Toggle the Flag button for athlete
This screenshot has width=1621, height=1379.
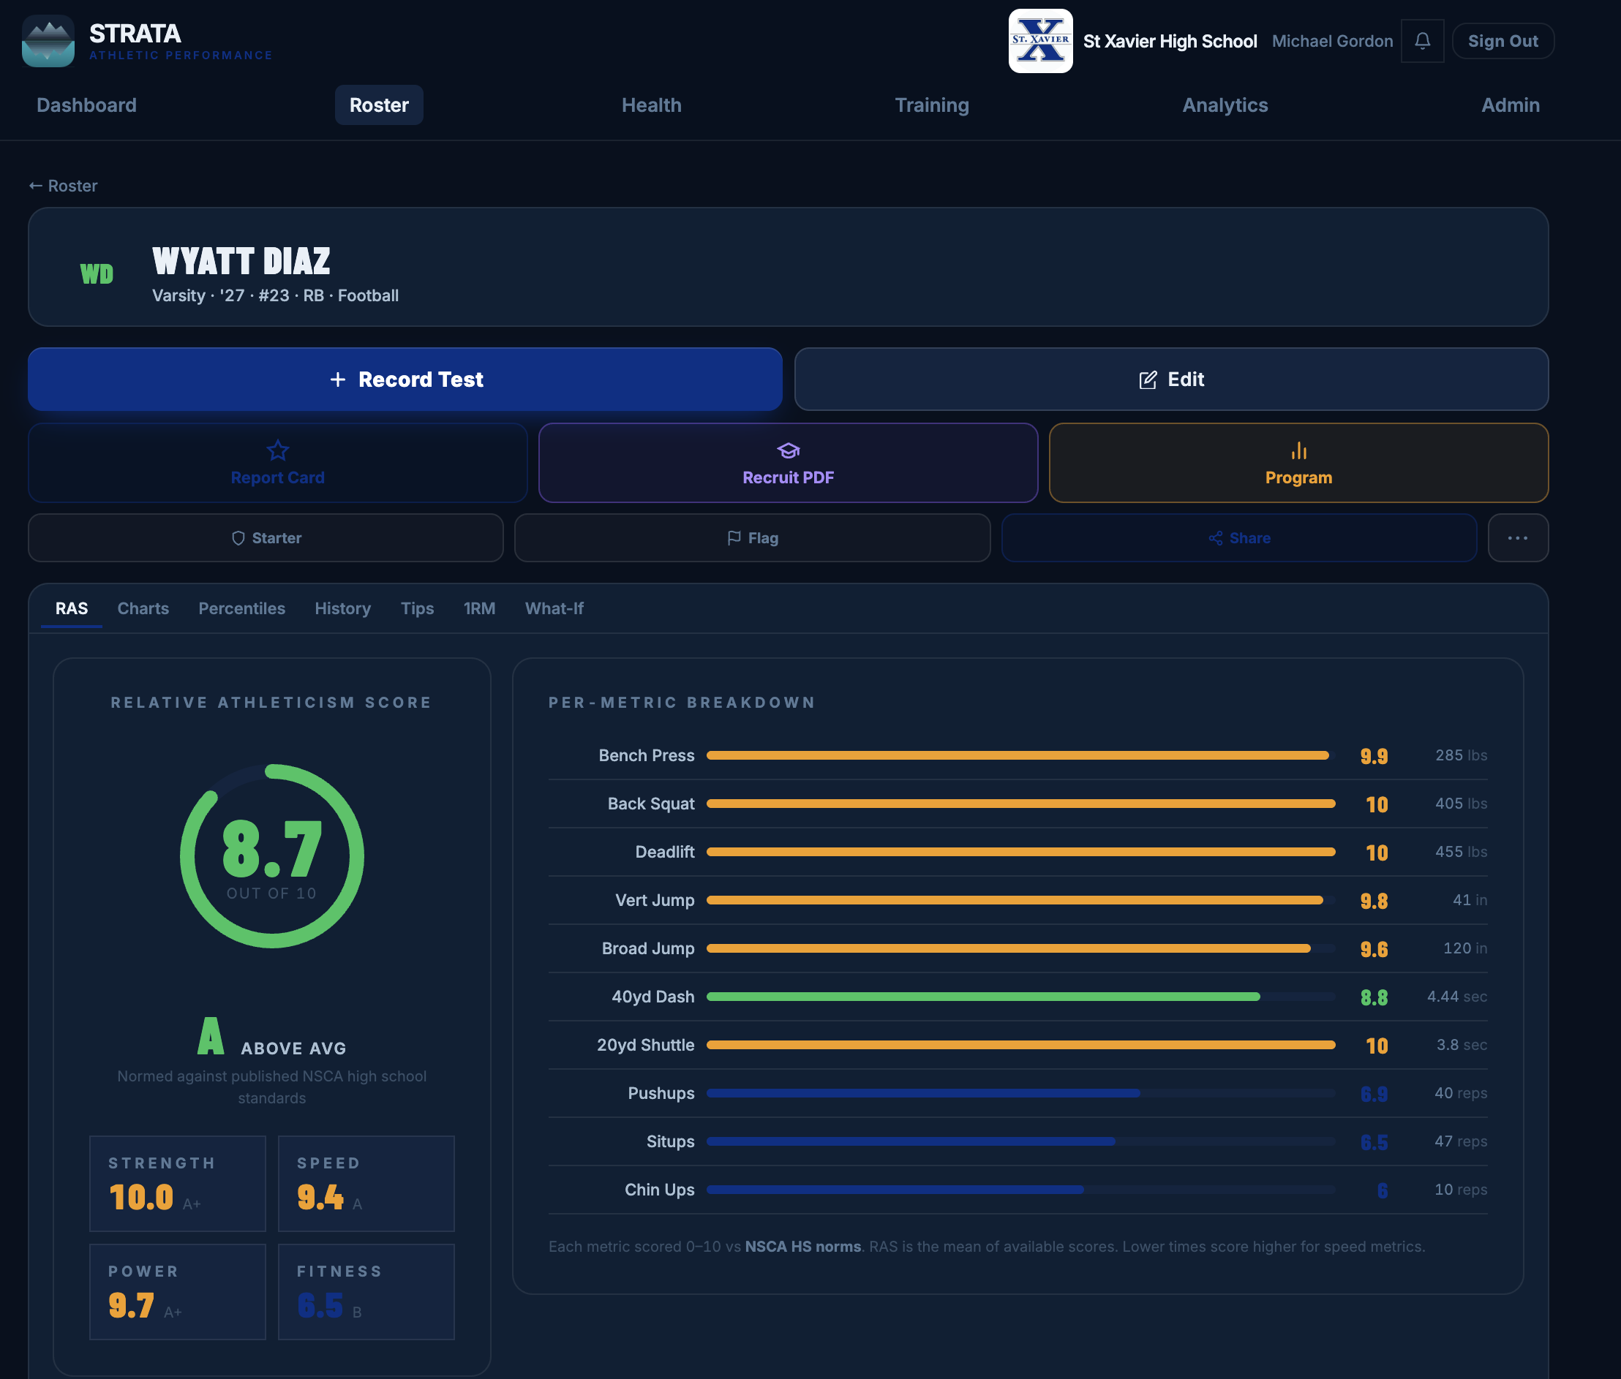pyautogui.click(x=752, y=538)
